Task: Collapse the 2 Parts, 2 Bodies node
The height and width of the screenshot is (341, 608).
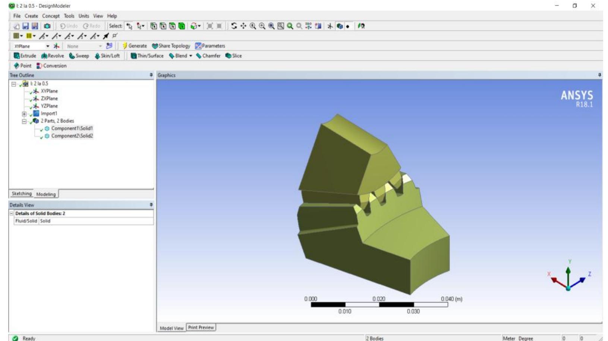Action: pyautogui.click(x=24, y=121)
